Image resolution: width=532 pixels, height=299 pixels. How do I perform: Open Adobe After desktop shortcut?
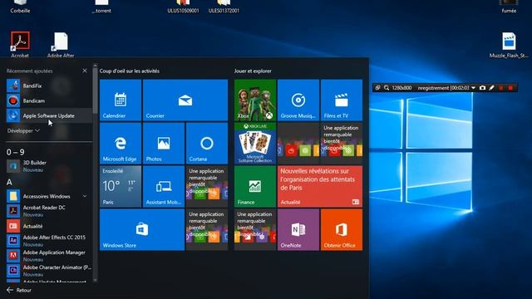61,44
